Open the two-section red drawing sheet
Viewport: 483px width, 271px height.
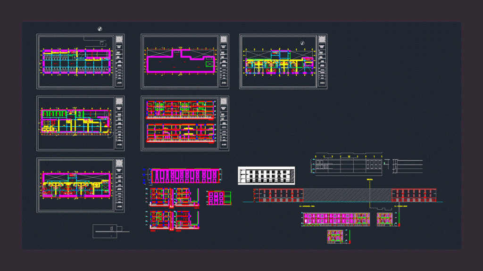[185, 123]
